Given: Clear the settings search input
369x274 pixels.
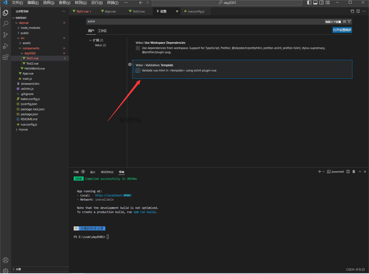Looking at the screenshot, I should click(x=344, y=22).
